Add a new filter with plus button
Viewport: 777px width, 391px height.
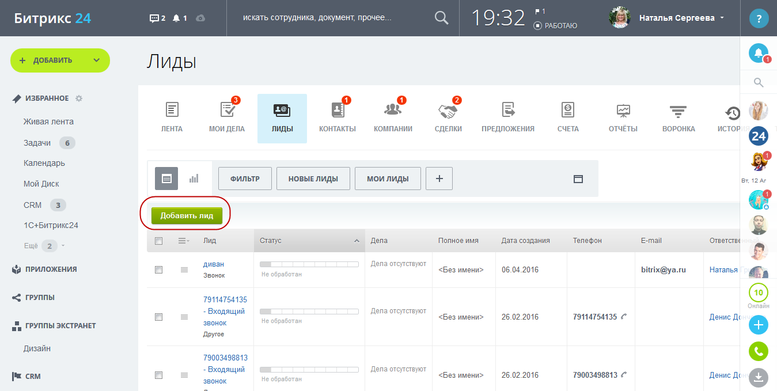439,179
